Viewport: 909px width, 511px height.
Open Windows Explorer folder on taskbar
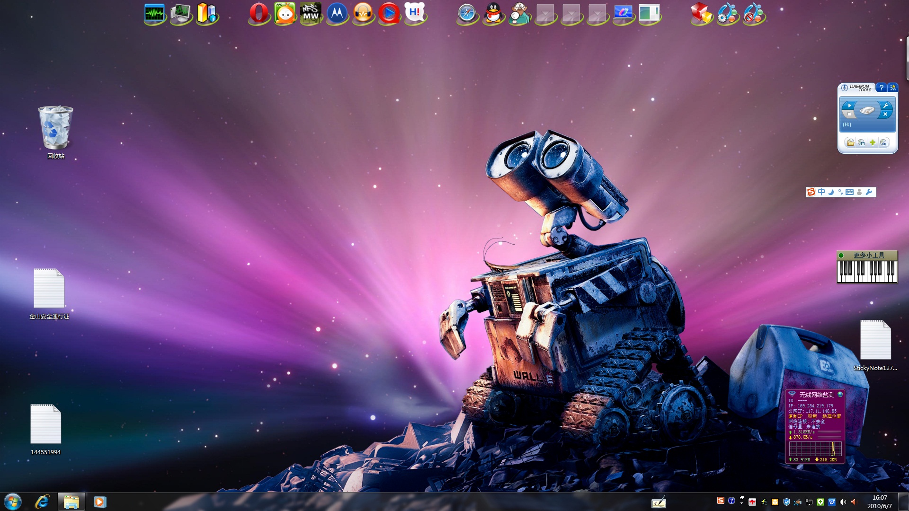(x=71, y=502)
